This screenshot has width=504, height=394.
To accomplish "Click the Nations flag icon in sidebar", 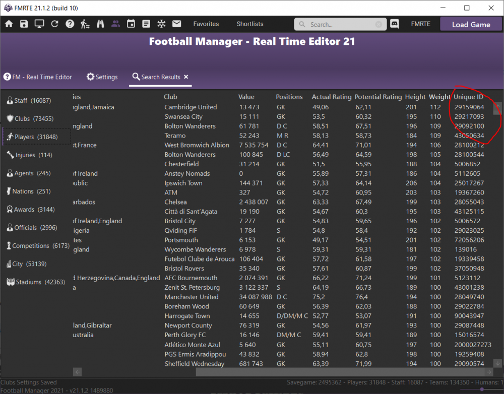I will [9, 191].
